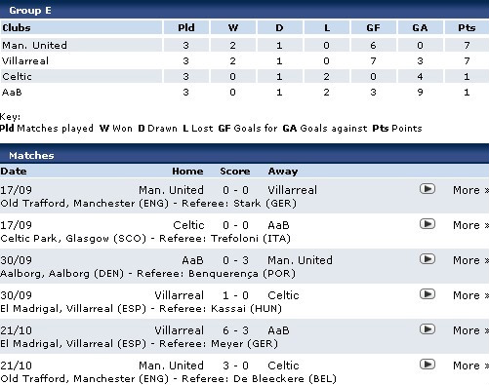
Task: Play video for Man. United vs Villarreal match
Action: tap(428, 189)
